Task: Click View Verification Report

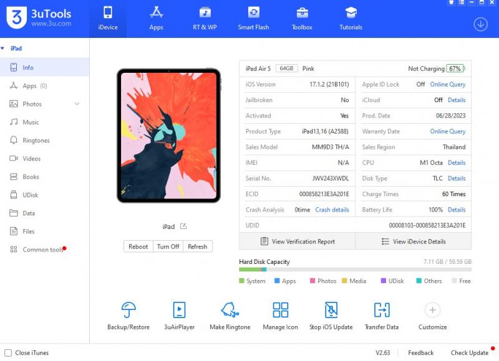Action: pos(298,241)
